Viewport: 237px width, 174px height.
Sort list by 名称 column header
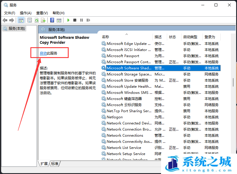105,37
